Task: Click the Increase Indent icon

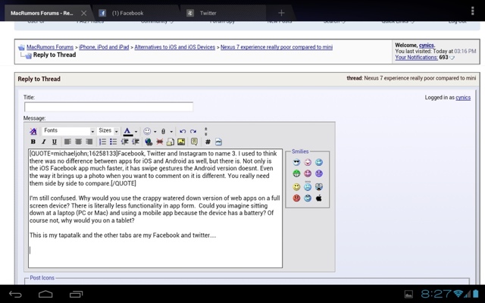Action: pyautogui.click(x=136, y=142)
